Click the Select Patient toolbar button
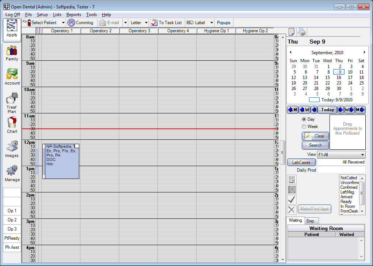 (41, 23)
